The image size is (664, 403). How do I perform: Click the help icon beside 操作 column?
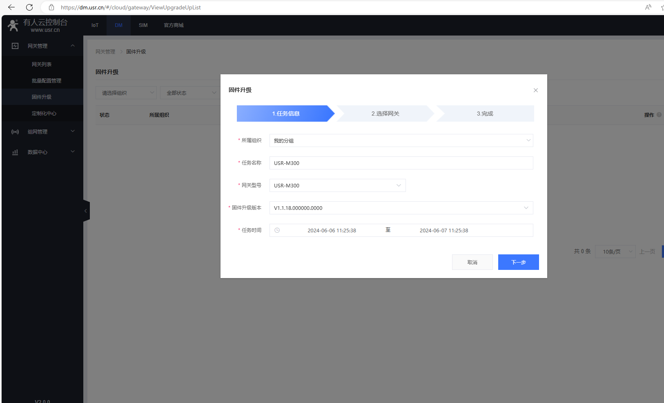tap(659, 115)
